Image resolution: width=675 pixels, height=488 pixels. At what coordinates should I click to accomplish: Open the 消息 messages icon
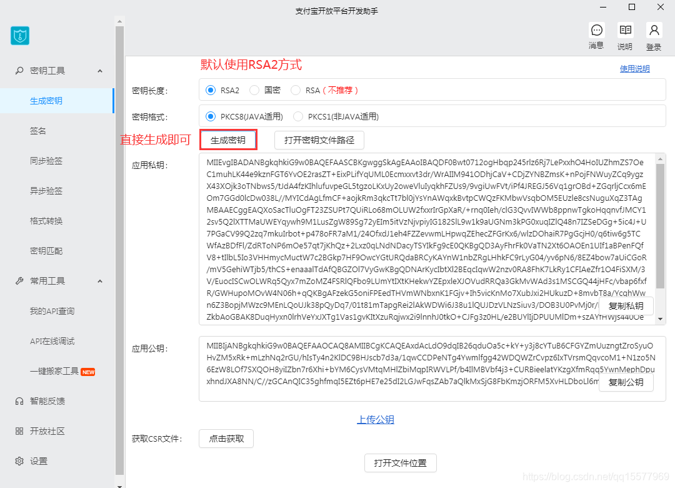pyautogui.click(x=597, y=30)
